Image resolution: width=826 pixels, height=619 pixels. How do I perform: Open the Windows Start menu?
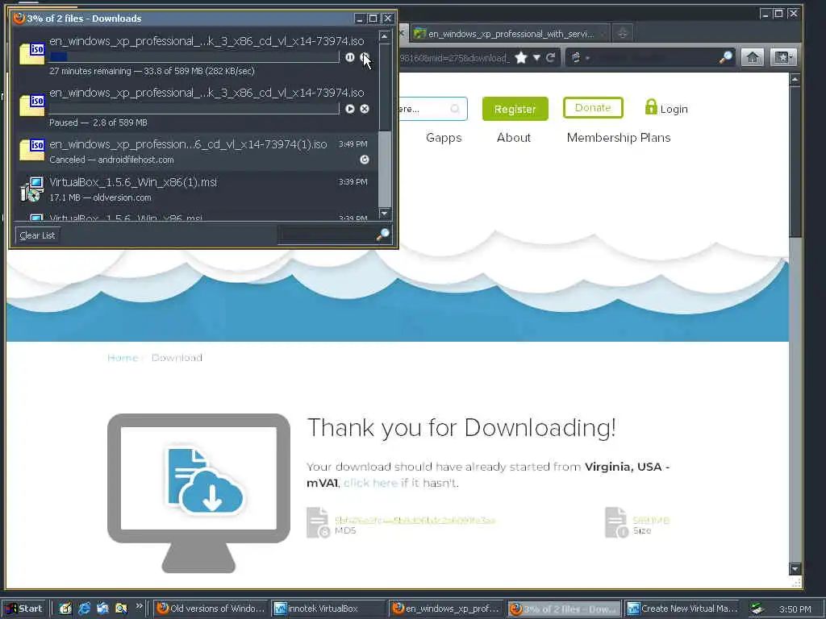click(x=25, y=609)
